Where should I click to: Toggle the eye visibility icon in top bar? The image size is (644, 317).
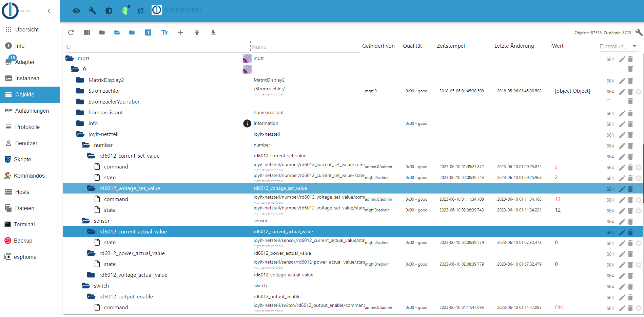click(x=76, y=10)
